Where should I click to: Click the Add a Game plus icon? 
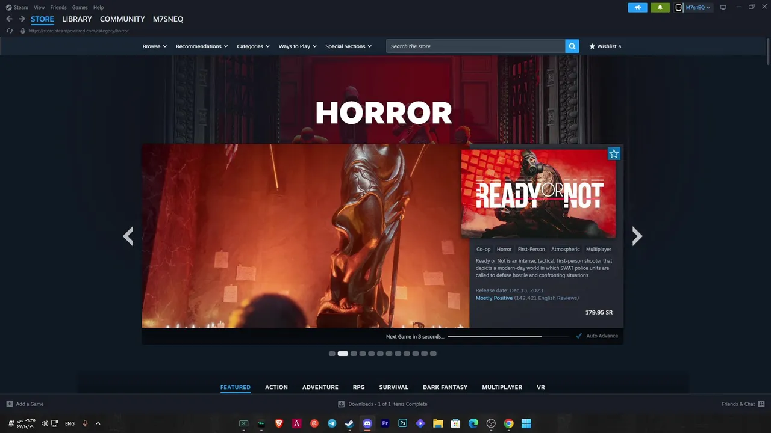pos(9,404)
